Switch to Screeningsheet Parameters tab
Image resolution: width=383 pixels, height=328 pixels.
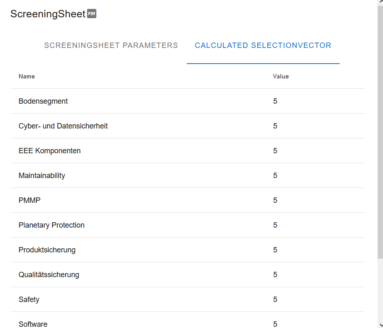[111, 45]
